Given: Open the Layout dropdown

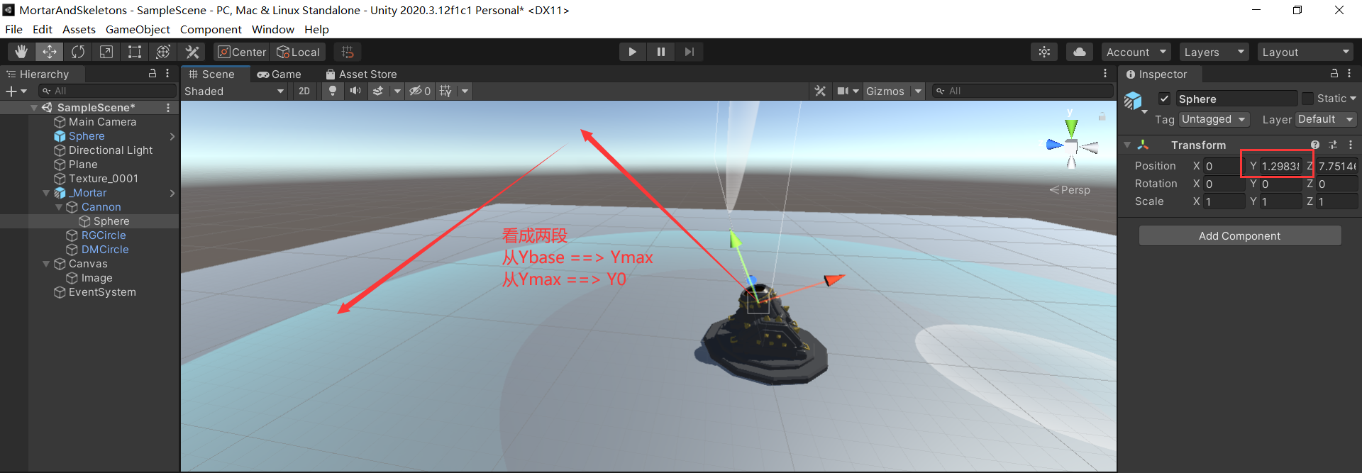Looking at the screenshot, I should click(x=1305, y=52).
